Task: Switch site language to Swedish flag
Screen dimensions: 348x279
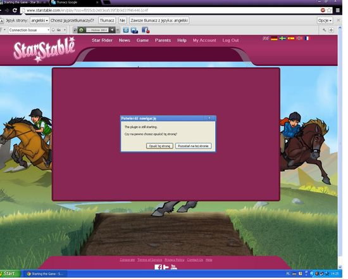Action: (283, 38)
